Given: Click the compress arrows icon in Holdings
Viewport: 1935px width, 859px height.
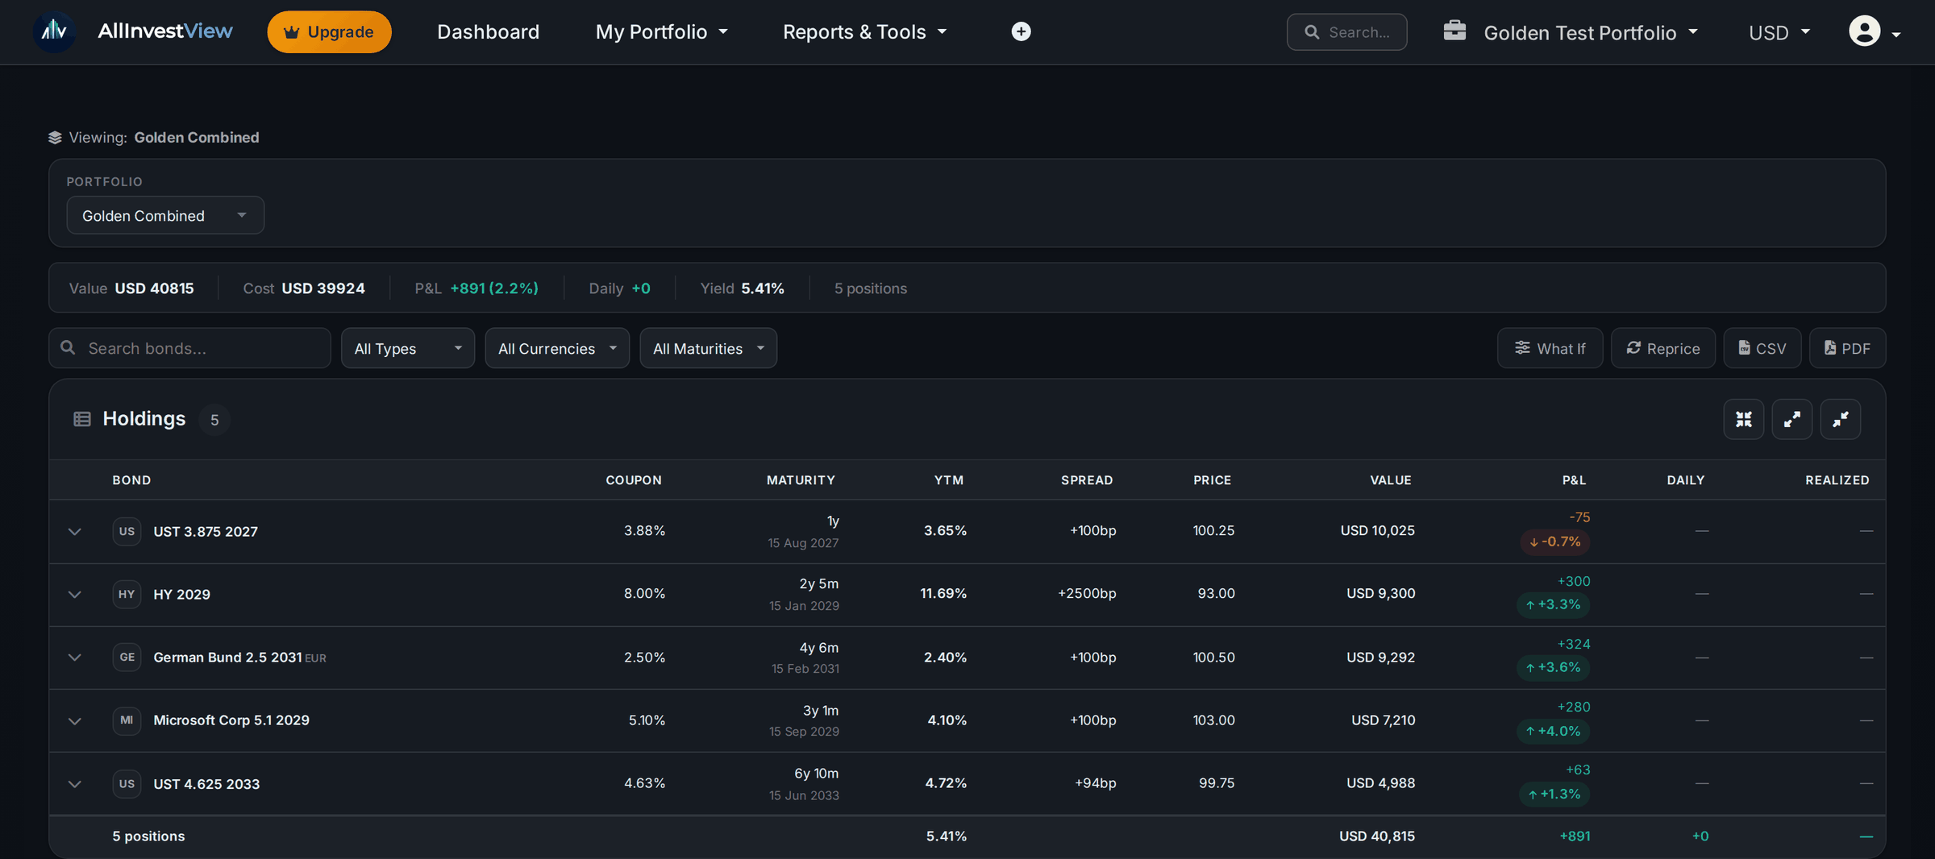Looking at the screenshot, I should pos(1840,419).
